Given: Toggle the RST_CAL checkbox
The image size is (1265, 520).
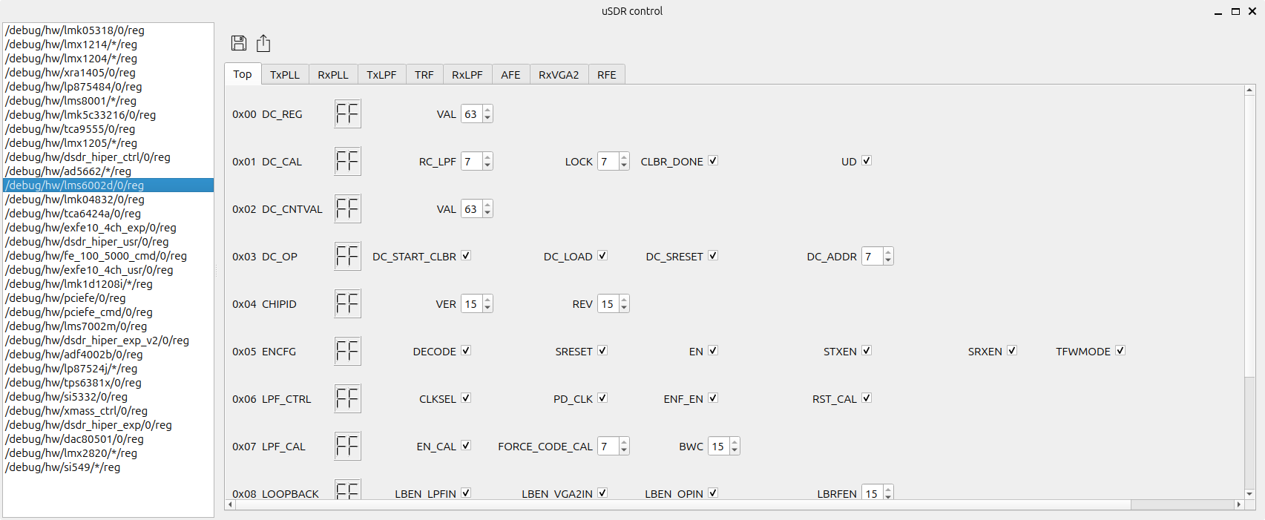Looking at the screenshot, I should point(867,398).
